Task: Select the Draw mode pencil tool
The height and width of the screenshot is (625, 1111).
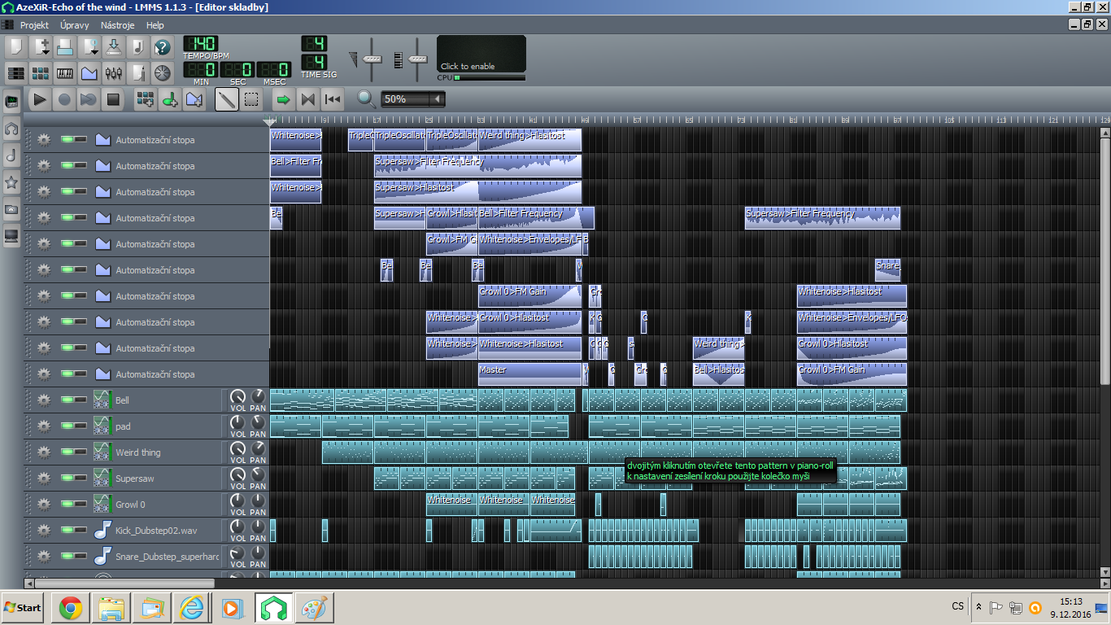Action: point(227,99)
